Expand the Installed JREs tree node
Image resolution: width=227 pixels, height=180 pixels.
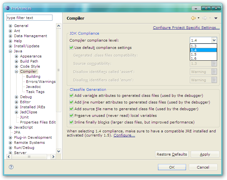pyautogui.click(x=16, y=107)
